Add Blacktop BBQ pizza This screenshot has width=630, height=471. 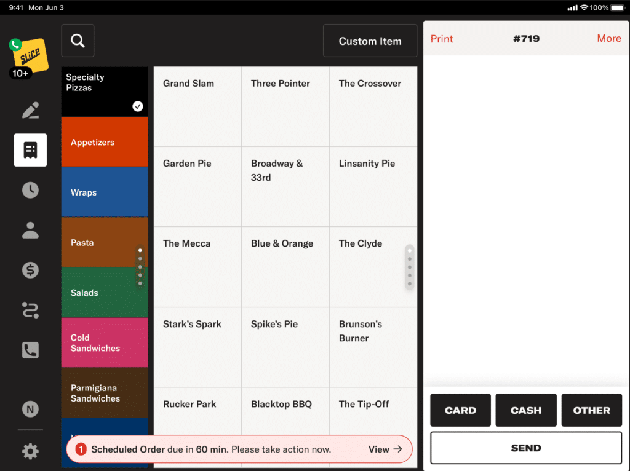(285, 411)
